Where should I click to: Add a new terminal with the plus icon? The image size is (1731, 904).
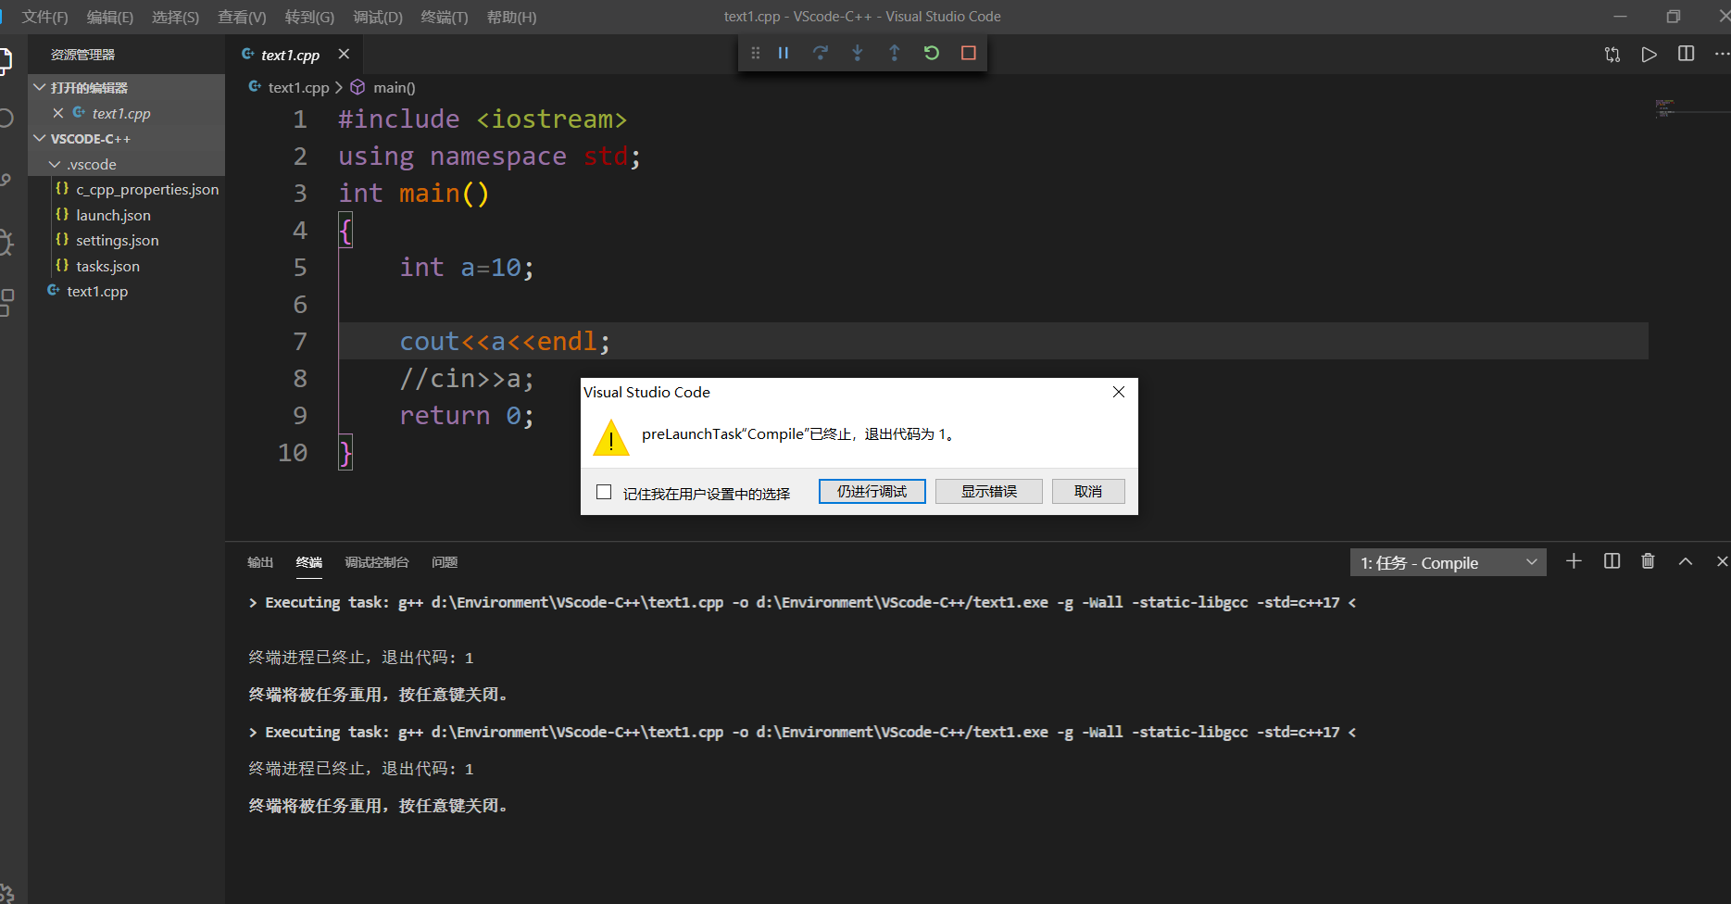1574,561
